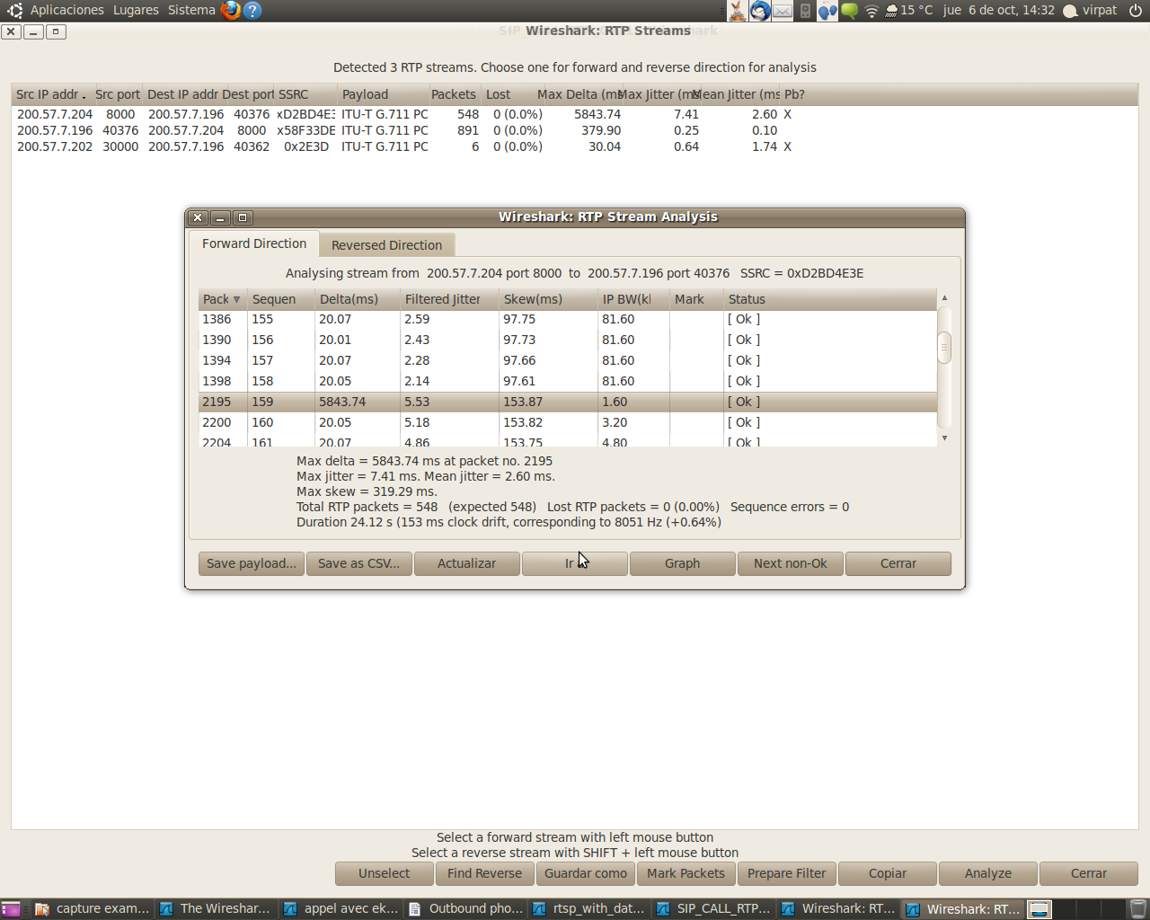
Task: Open the wireless network indicator
Action: pyautogui.click(x=871, y=11)
